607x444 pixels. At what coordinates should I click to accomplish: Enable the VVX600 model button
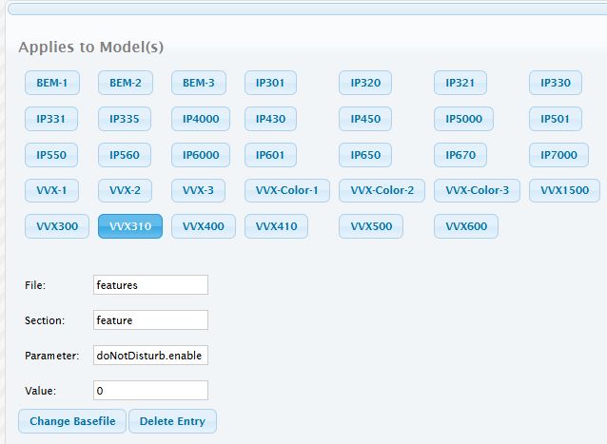point(466,226)
